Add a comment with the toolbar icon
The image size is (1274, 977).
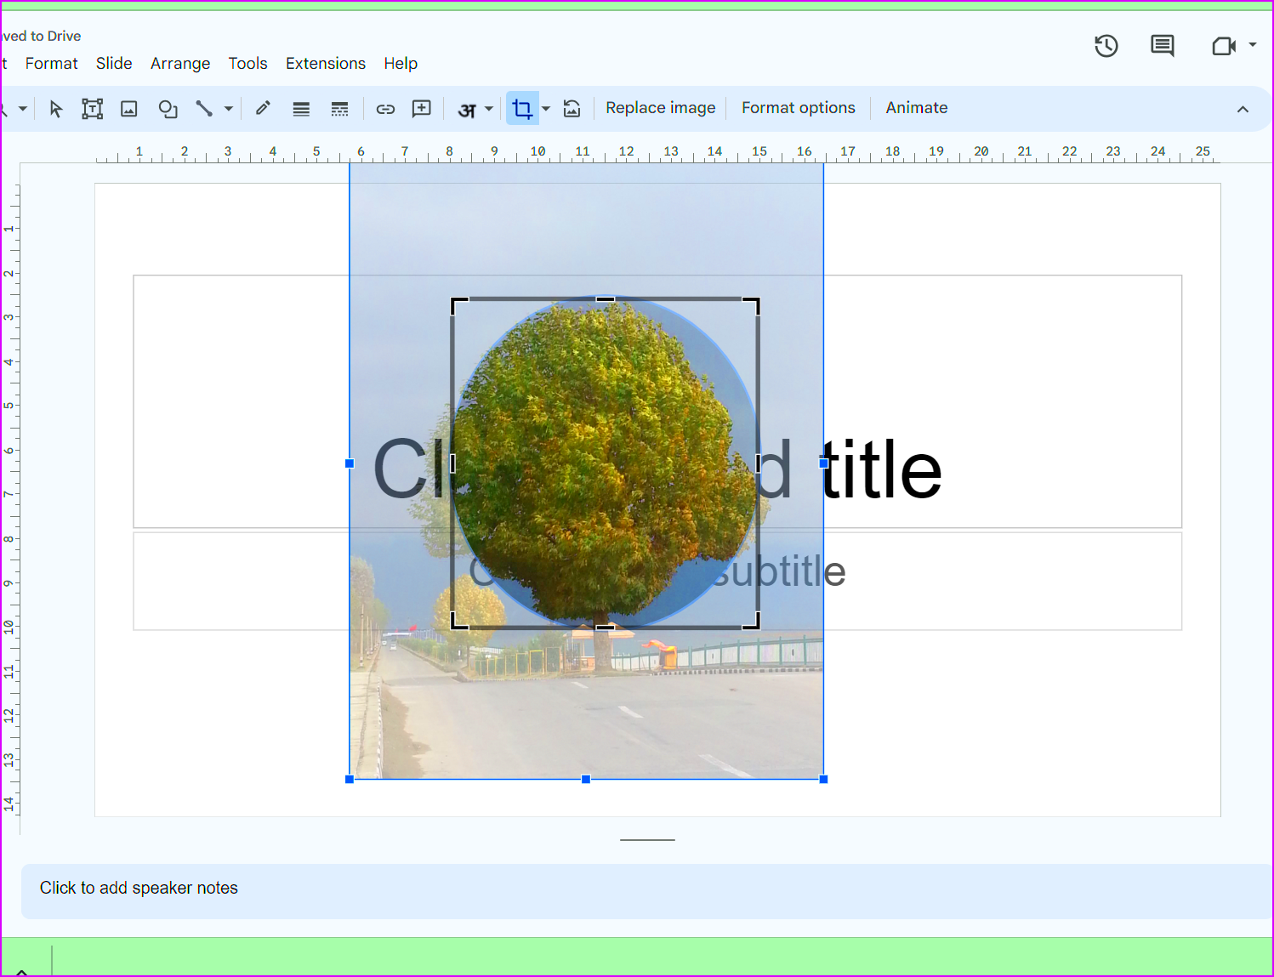[x=421, y=109]
